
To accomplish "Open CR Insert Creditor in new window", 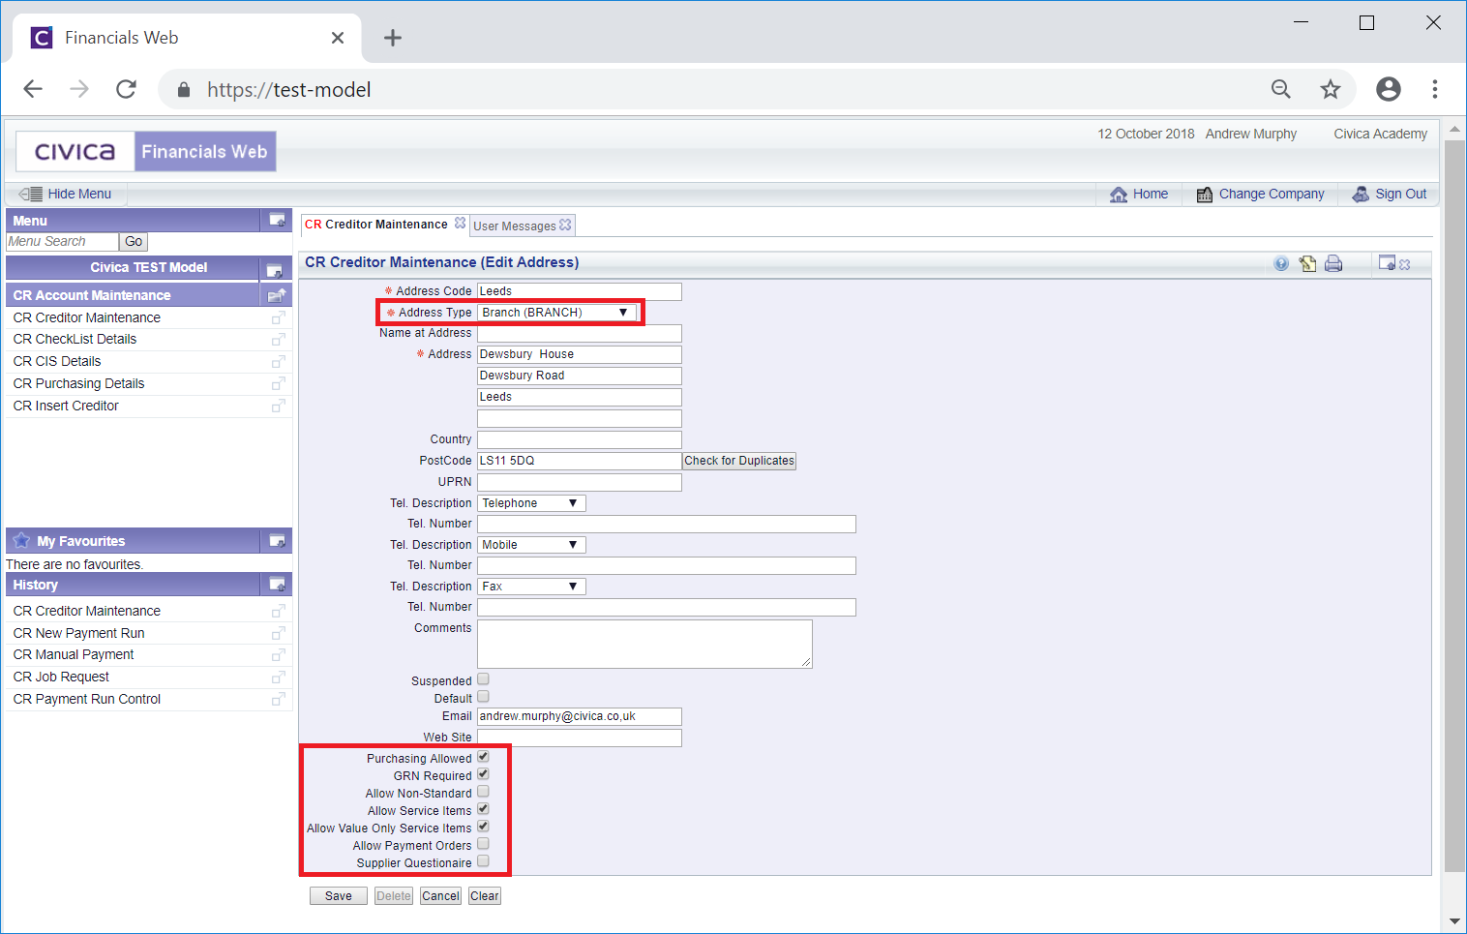I will 278,407.
